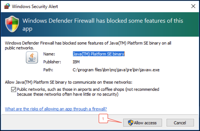Cancel the firewall alert dialog

(180, 123)
